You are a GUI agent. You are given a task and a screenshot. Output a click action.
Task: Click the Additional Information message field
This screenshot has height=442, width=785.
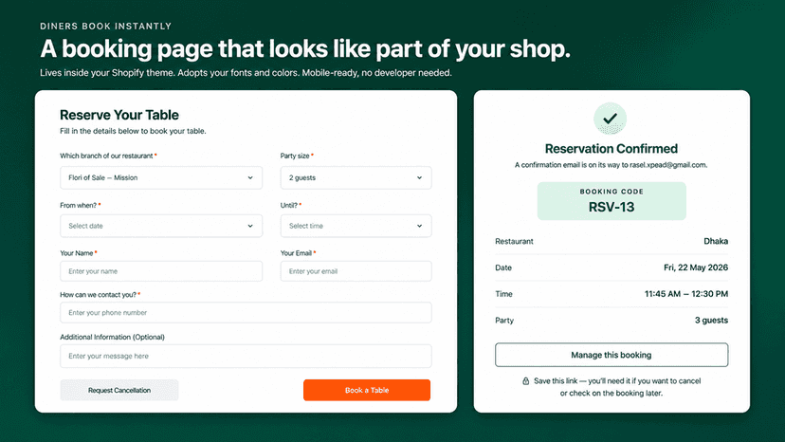pos(246,357)
